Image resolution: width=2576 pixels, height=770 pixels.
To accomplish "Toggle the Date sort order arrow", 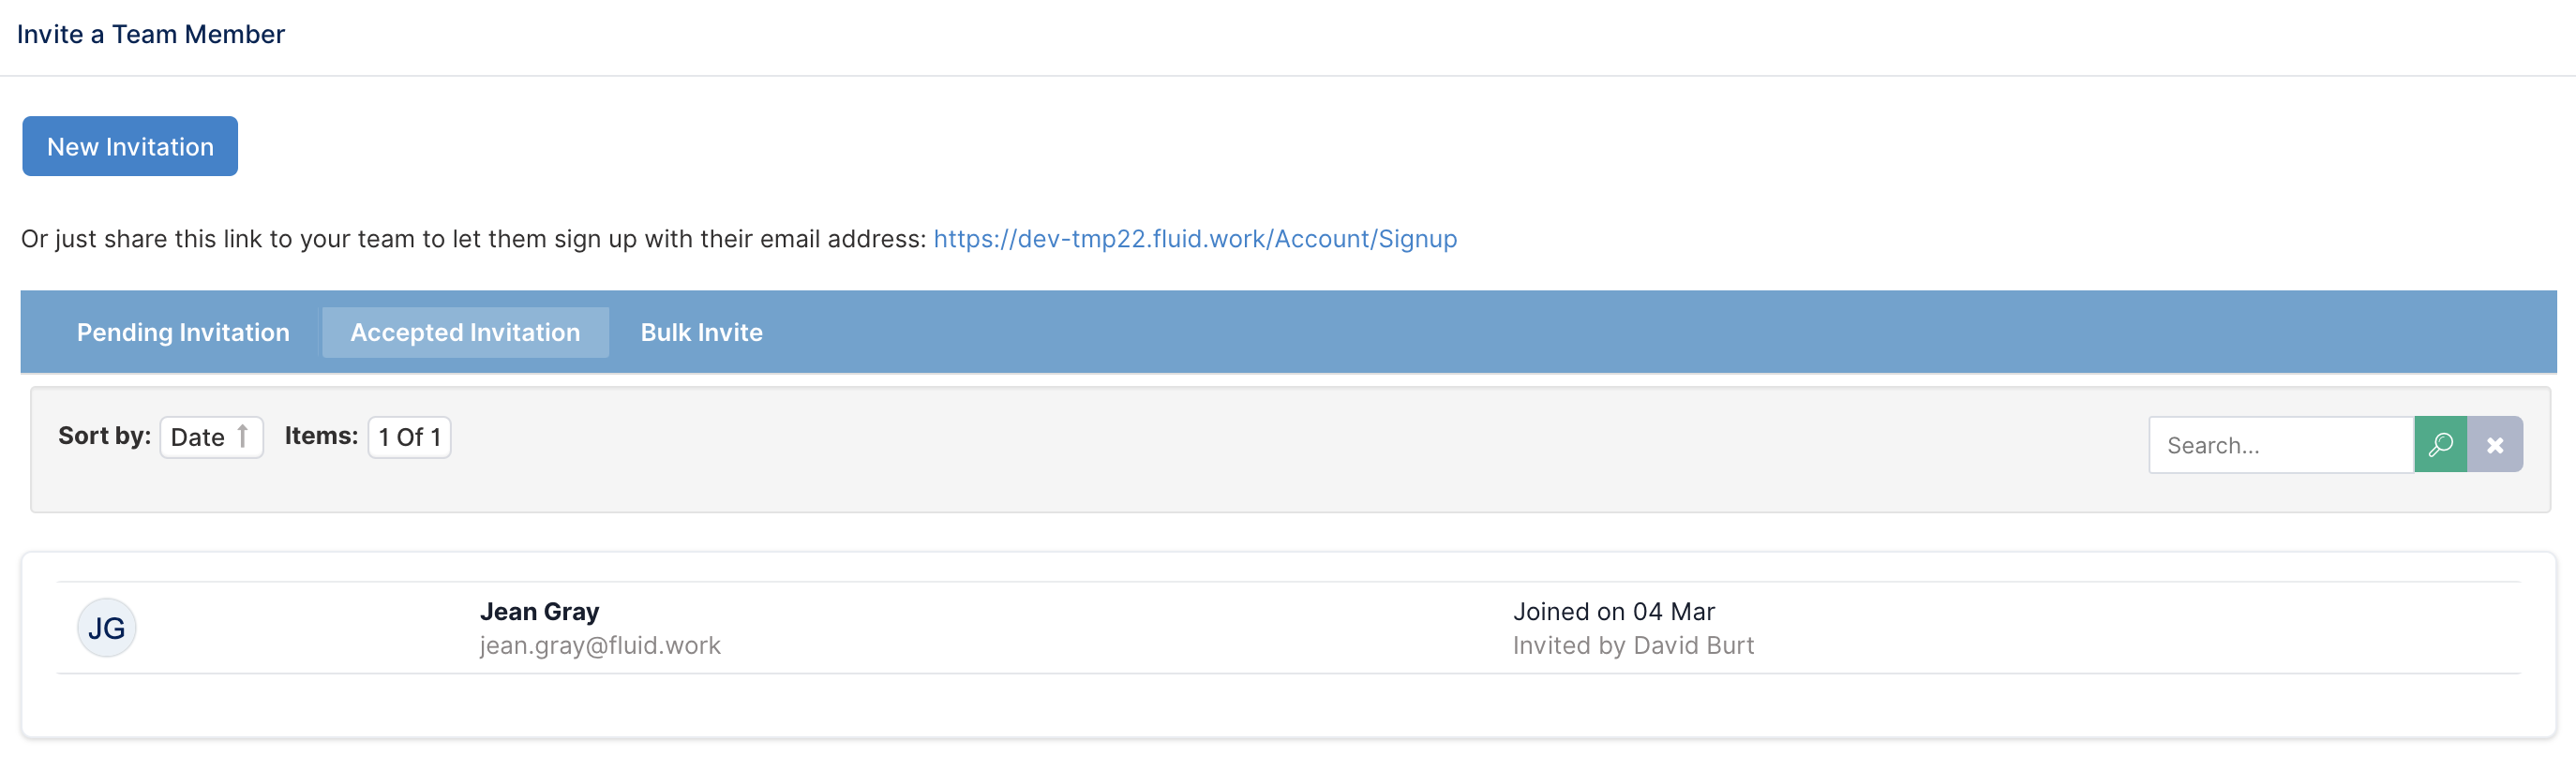I will [242, 437].
